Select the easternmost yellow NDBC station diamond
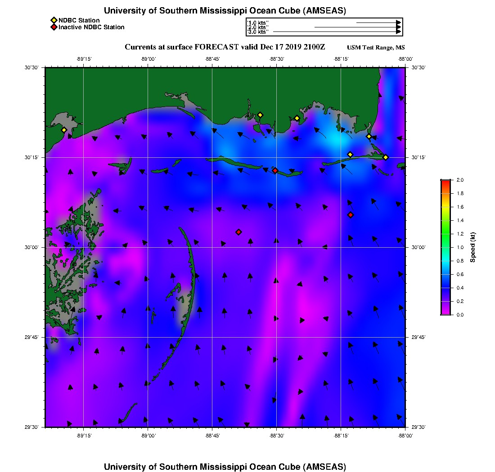This screenshot has height=472, width=495. click(386, 157)
